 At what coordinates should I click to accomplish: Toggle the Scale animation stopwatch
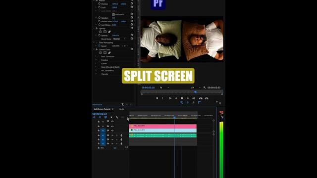click(99, 7)
